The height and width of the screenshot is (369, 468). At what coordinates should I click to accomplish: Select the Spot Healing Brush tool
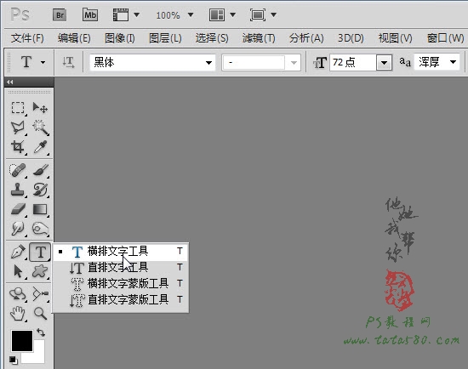(x=18, y=170)
